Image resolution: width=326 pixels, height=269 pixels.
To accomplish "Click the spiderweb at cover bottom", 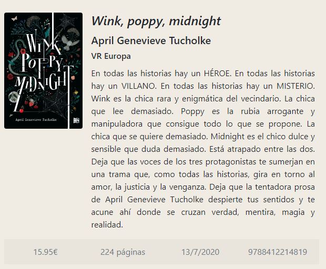I will tap(55, 103).
